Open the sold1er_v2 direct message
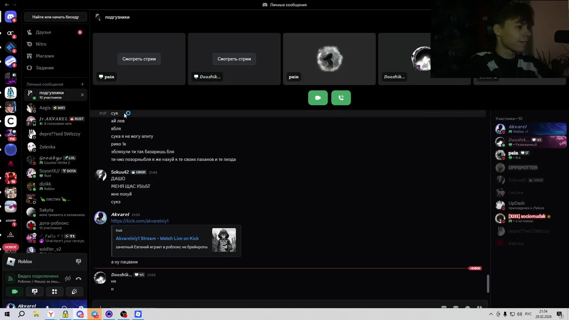 55,249
